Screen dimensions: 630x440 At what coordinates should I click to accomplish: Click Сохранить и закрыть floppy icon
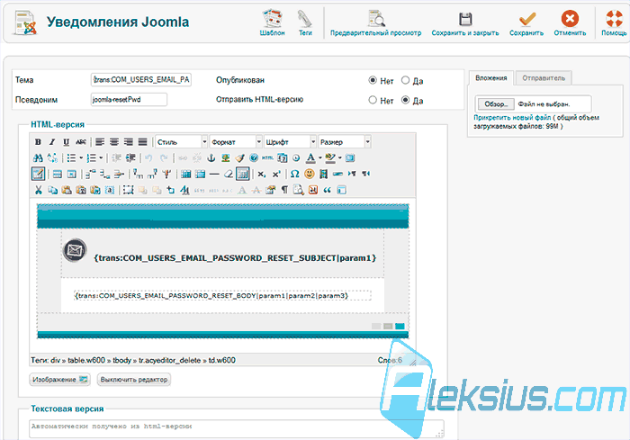click(x=465, y=19)
